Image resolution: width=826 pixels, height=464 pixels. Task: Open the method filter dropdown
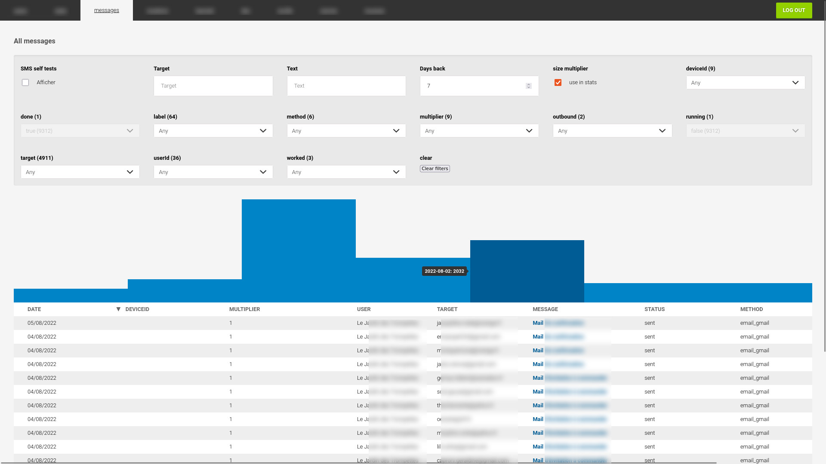tap(346, 131)
